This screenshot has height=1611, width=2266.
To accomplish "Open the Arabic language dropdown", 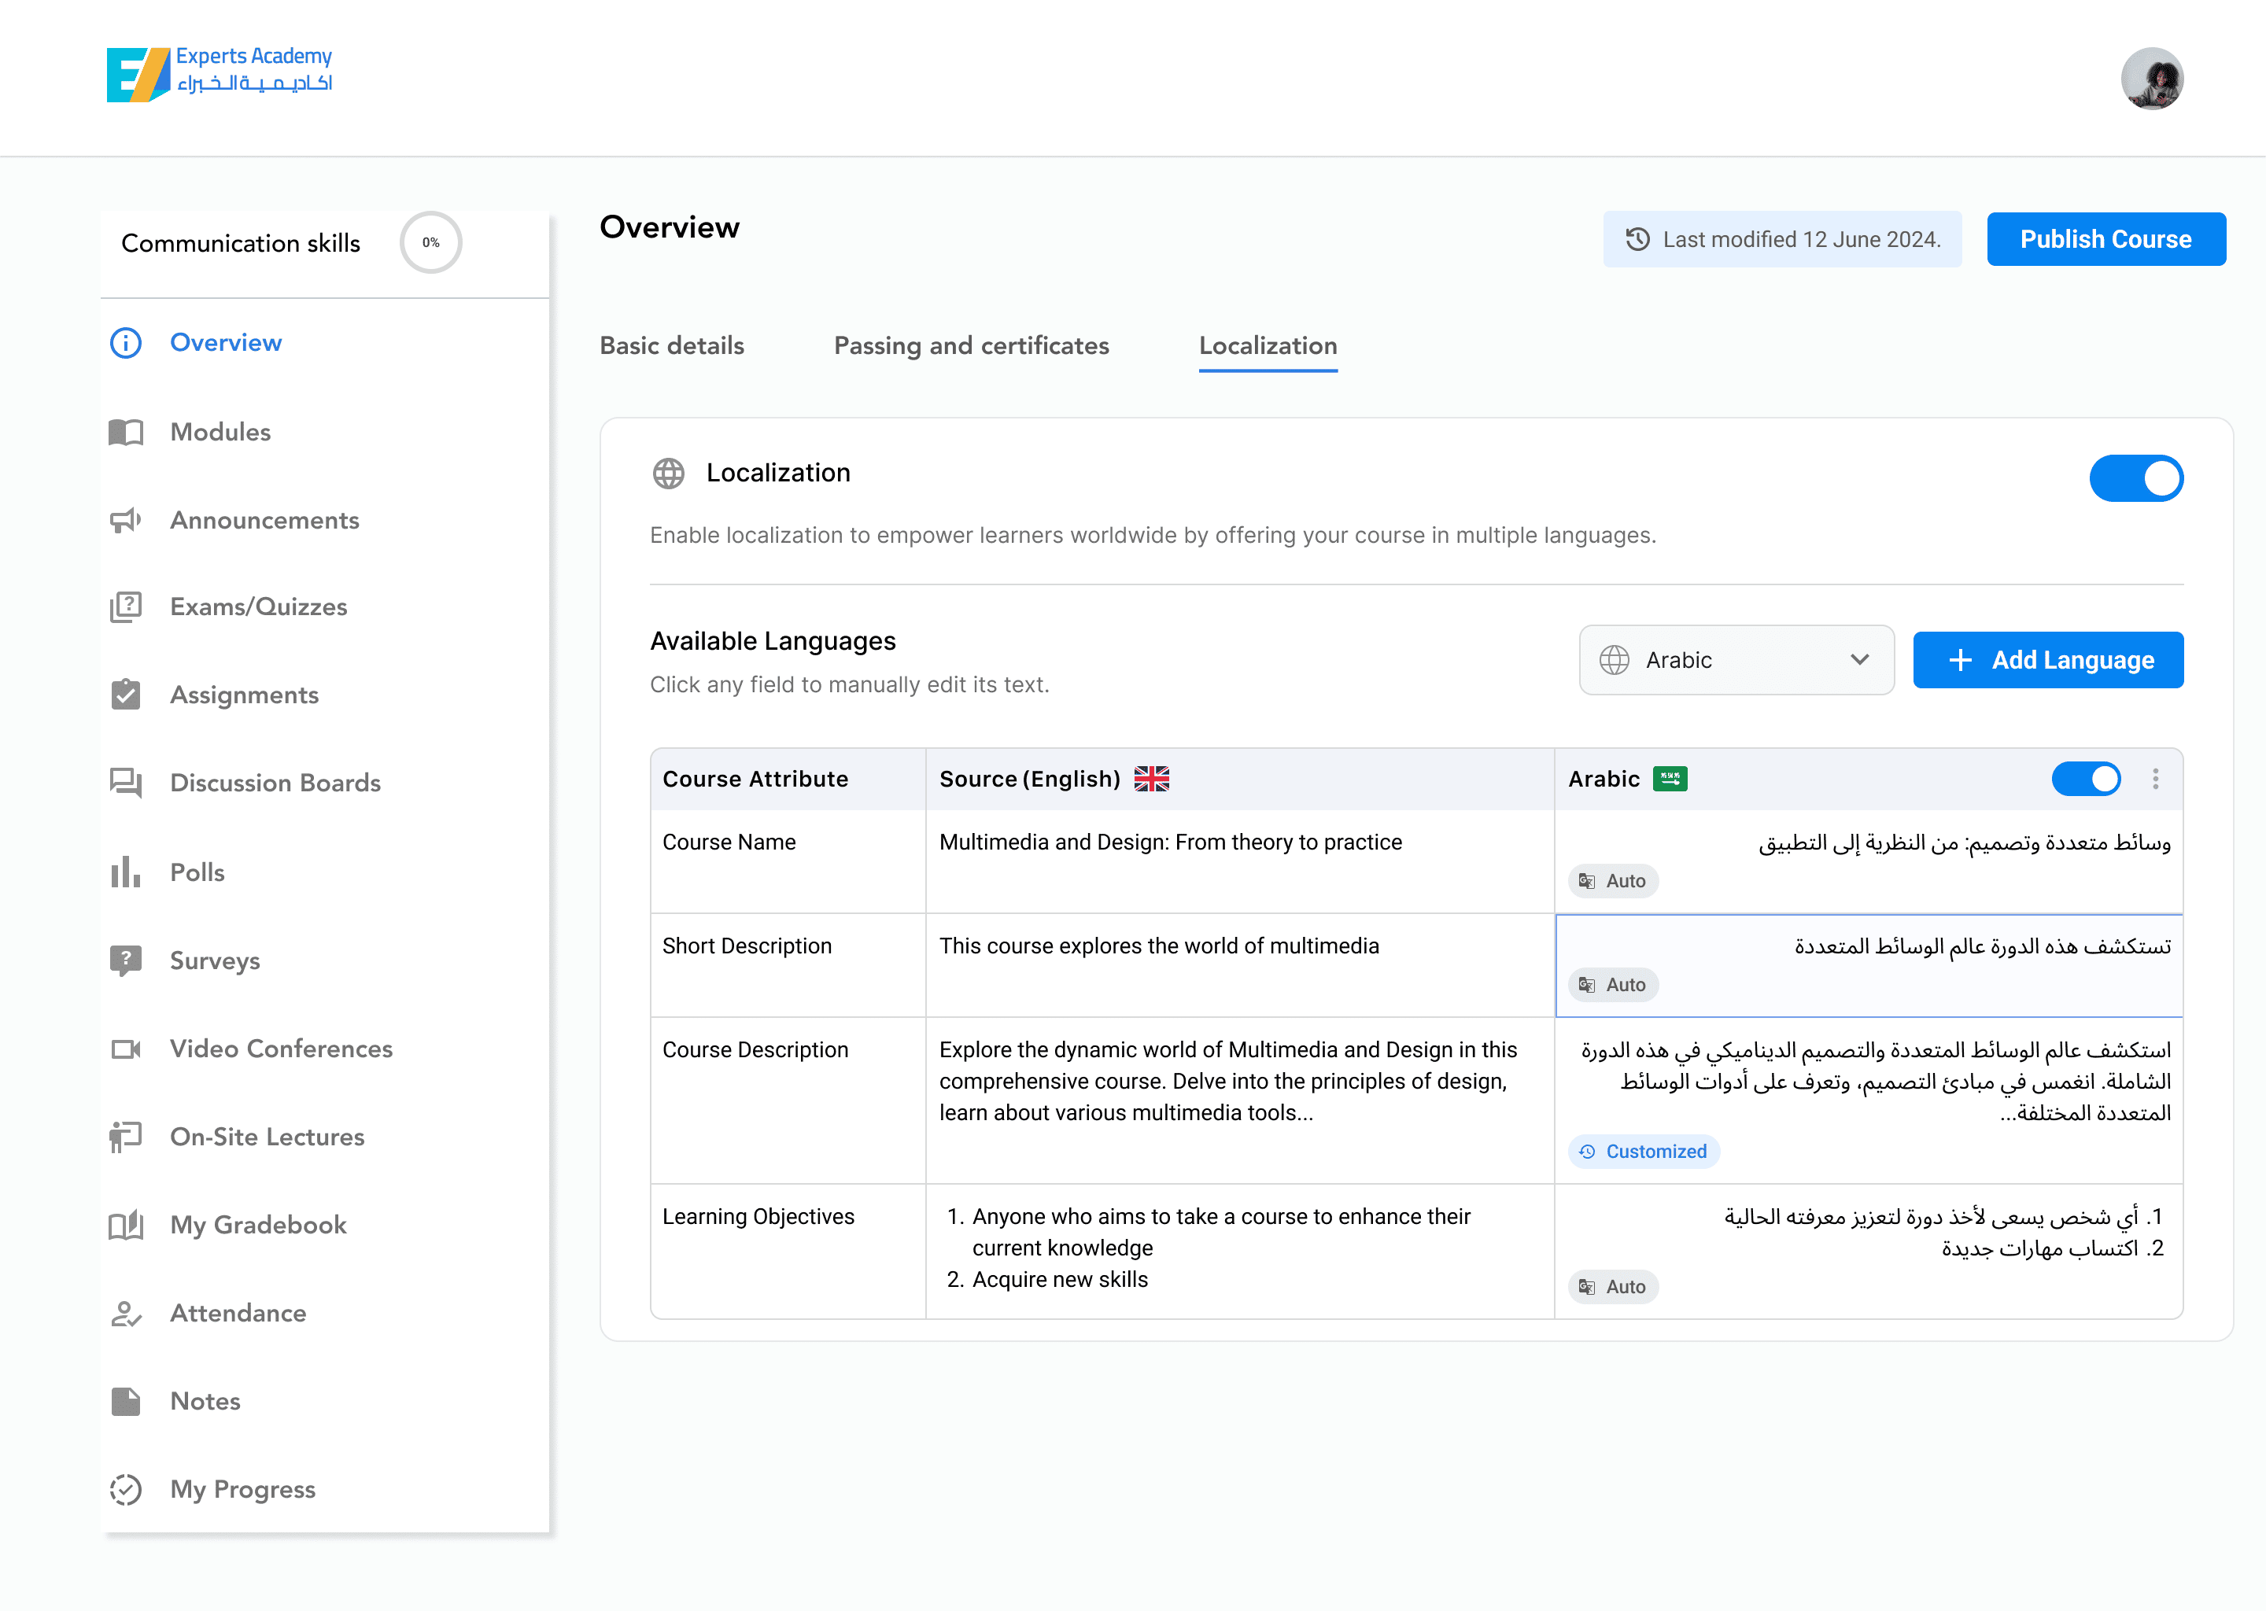I will [x=1736, y=660].
